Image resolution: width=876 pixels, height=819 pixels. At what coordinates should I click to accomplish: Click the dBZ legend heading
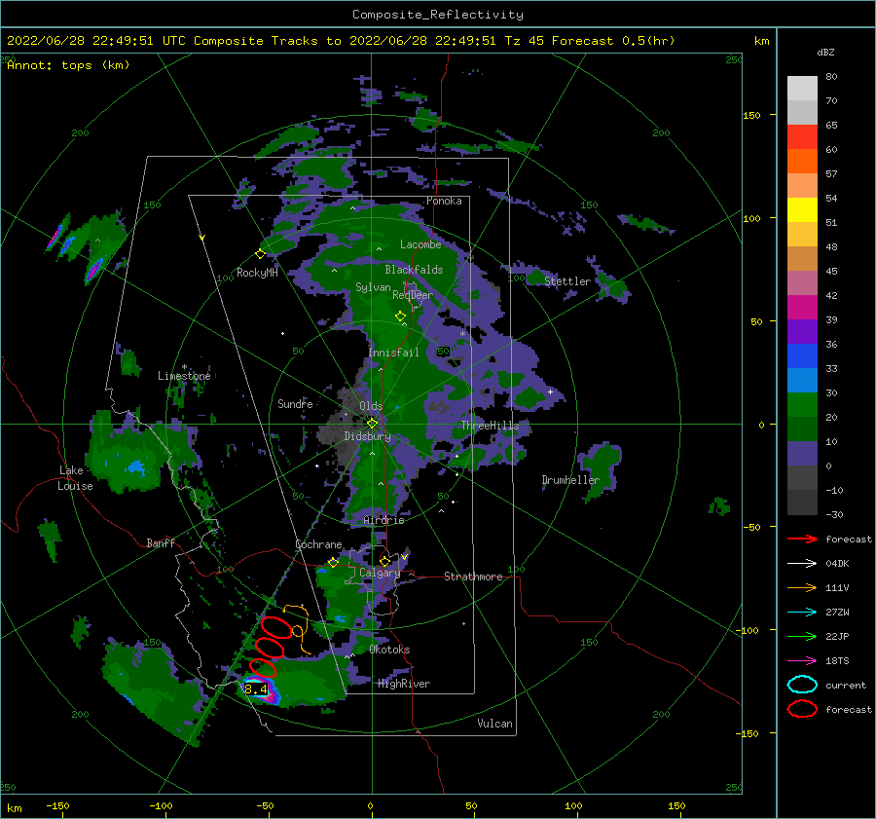click(825, 52)
